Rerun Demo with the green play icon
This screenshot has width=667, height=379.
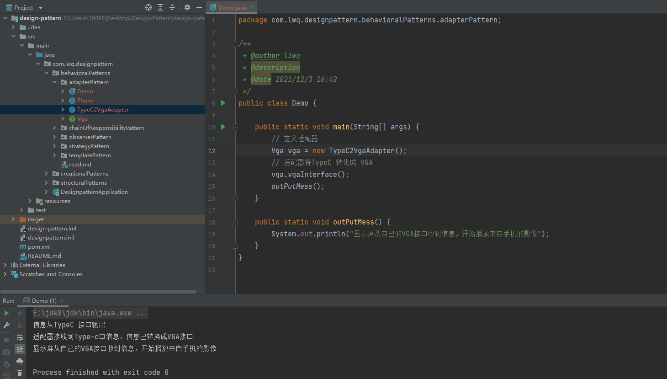pyautogui.click(x=6, y=313)
